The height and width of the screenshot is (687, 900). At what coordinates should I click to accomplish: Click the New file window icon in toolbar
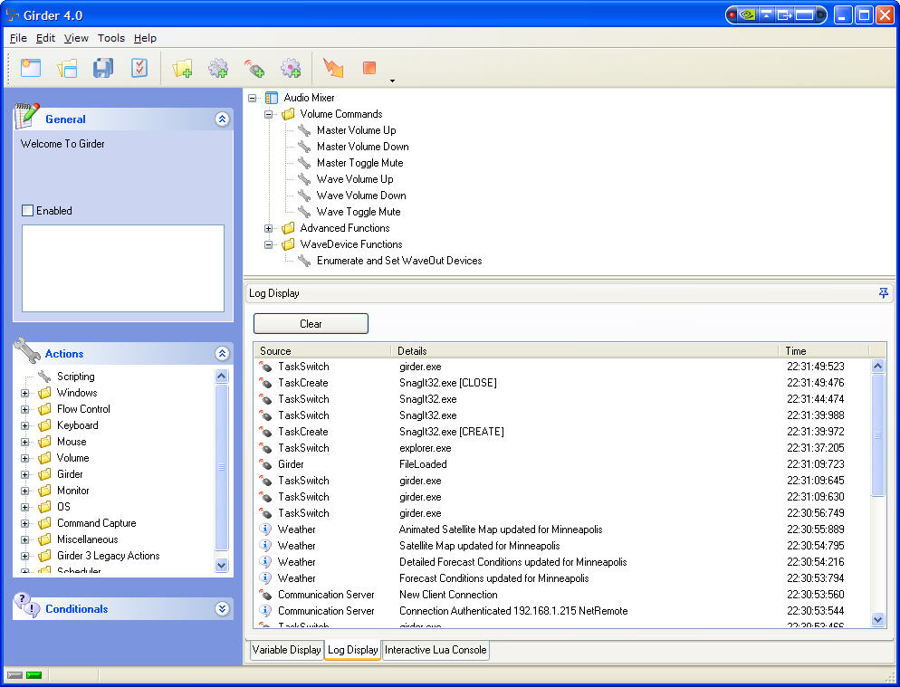coord(31,68)
